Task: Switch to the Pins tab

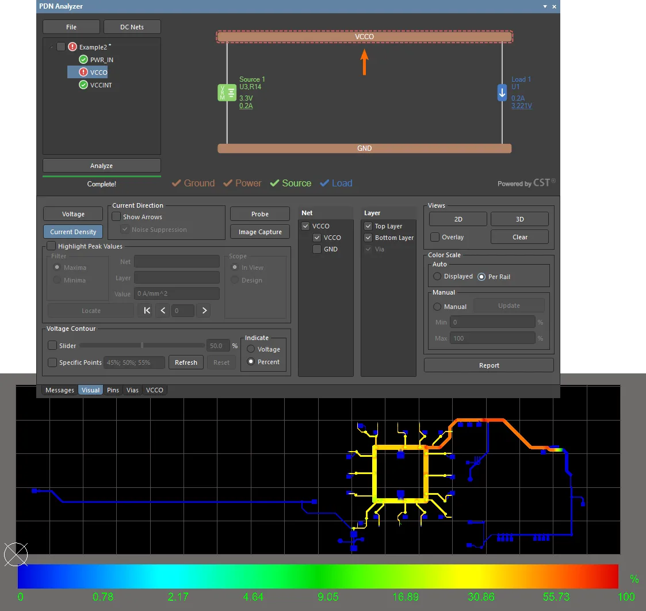Action: pyautogui.click(x=113, y=389)
